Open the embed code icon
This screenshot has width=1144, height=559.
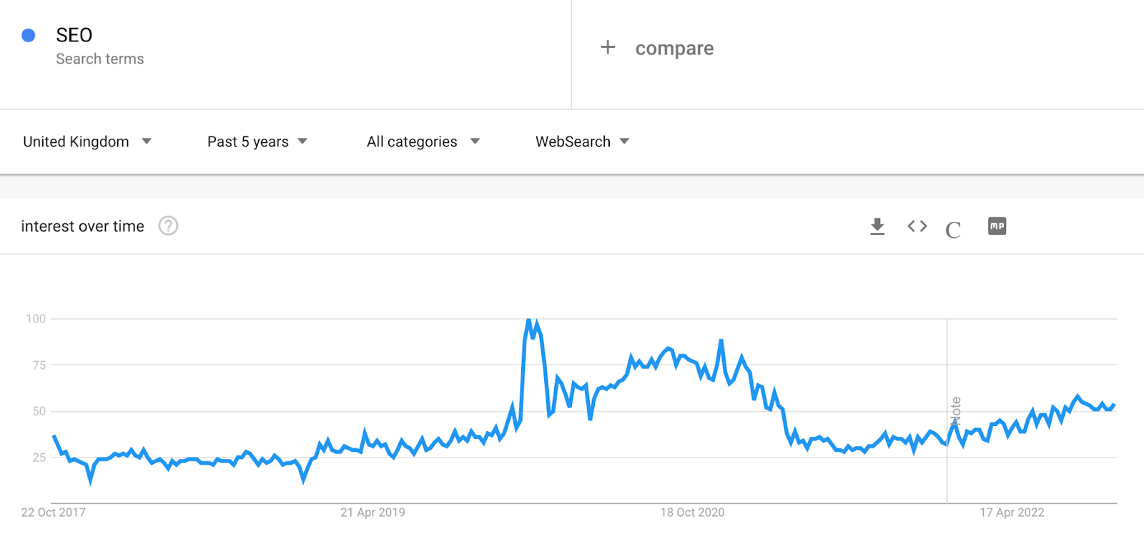tap(917, 227)
